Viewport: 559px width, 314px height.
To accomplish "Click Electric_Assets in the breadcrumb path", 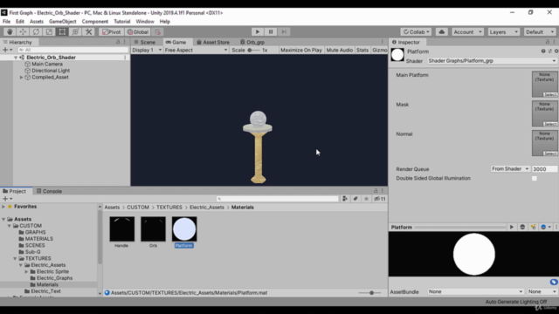I will 207,208.
